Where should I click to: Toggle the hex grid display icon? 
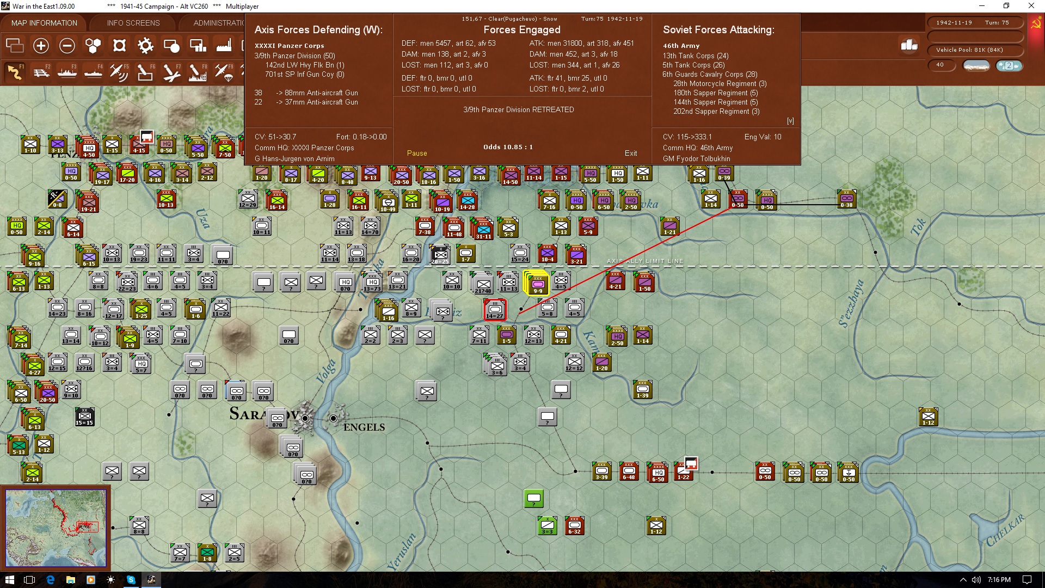point(93,46)
